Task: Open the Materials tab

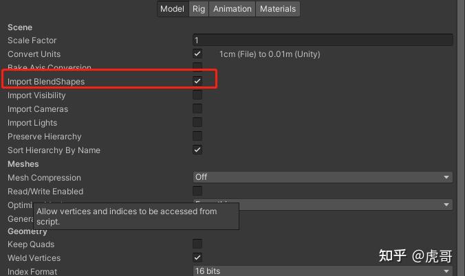Action: [x=278, y=9]
